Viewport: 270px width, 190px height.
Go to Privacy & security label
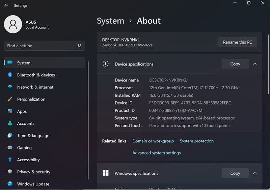[x=34, y=172]
